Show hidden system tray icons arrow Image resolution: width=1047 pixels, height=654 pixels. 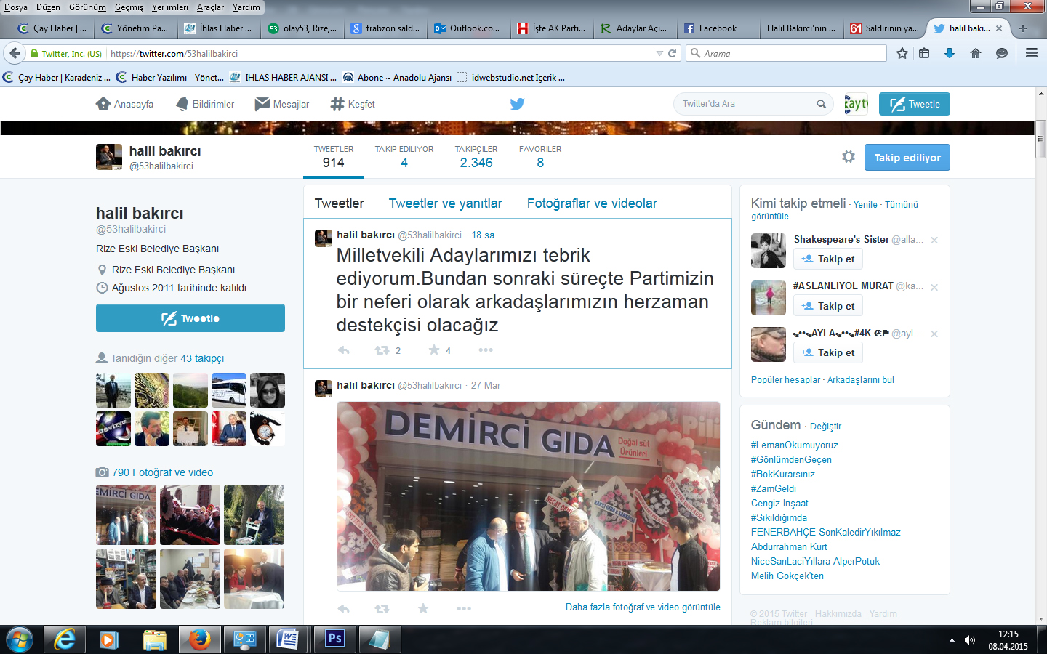coord(952,640)
